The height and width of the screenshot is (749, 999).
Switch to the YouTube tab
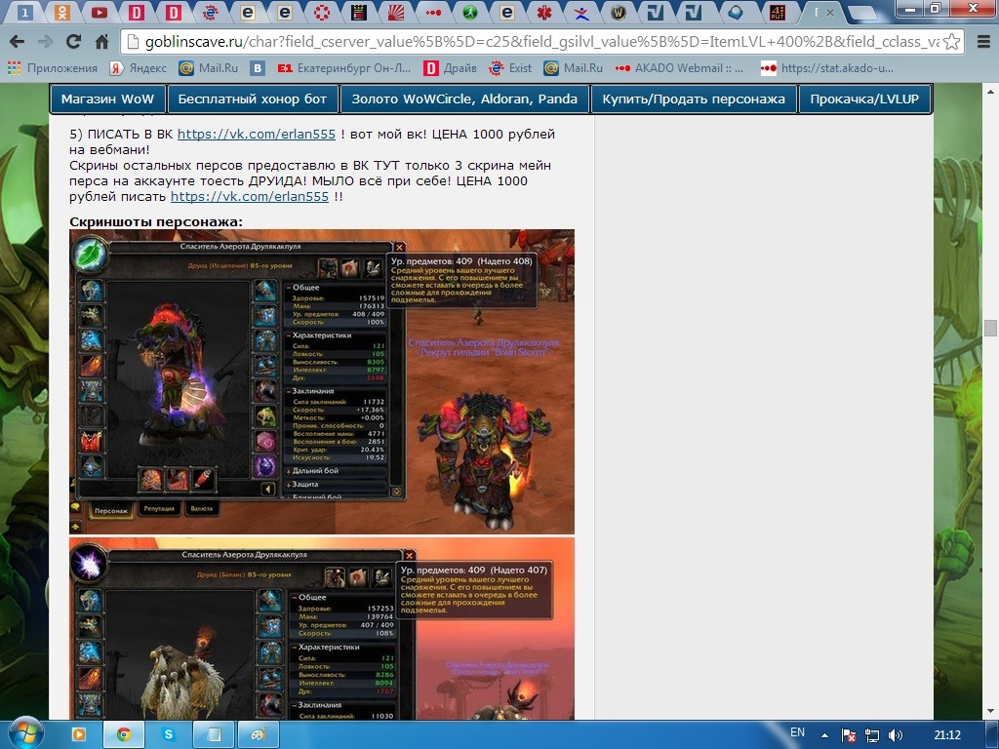pos(99,12)
